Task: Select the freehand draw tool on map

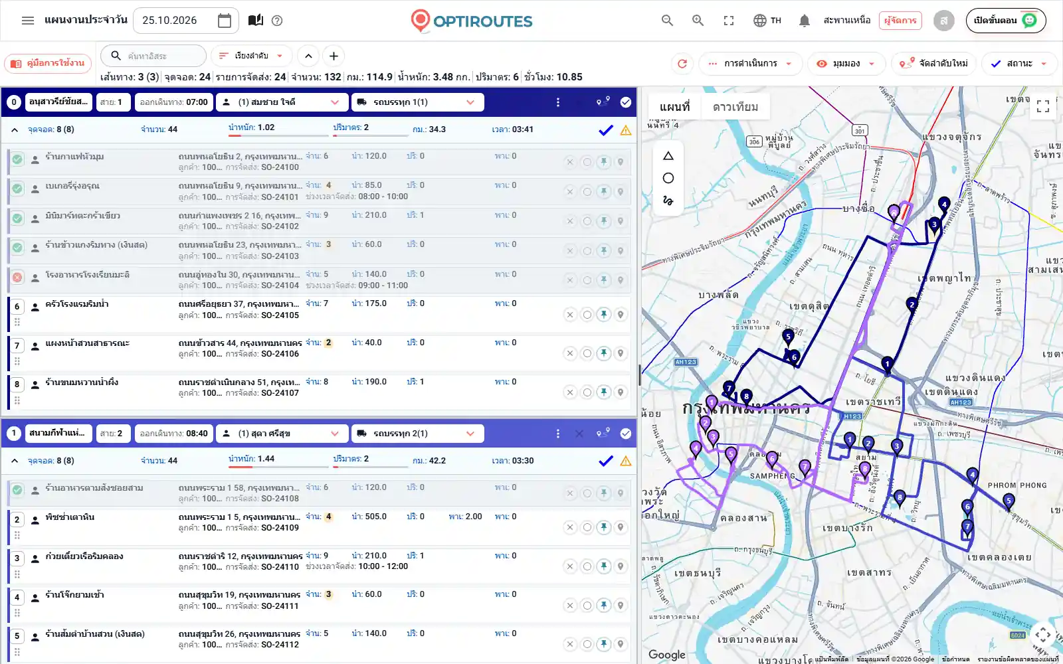Action: click(x=668, y=200)
